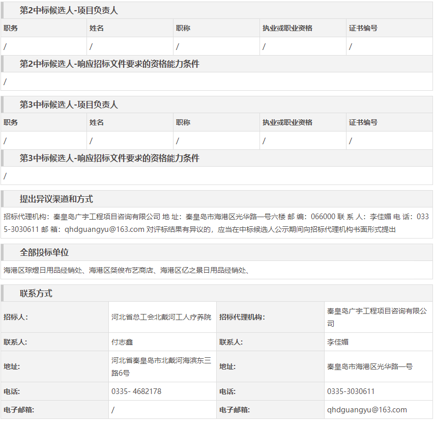The width and height of the screenshot is (434, 421).
Task: Select bidder name 海港区亿之景日用品经销处
Action: click(202, 270)
